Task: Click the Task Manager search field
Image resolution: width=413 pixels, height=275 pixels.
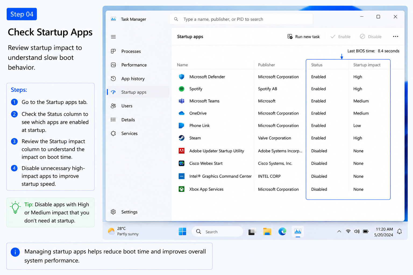Action: tap(241, 19)
